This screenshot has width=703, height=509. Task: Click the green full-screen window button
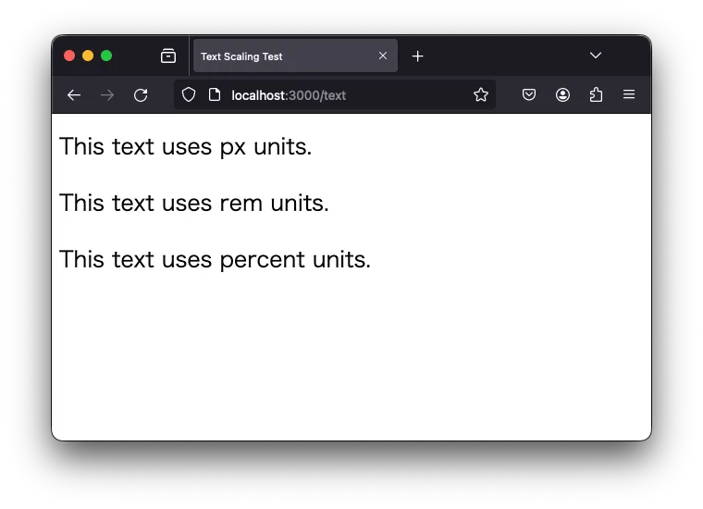pyautogui.click(x=106, y=56)
